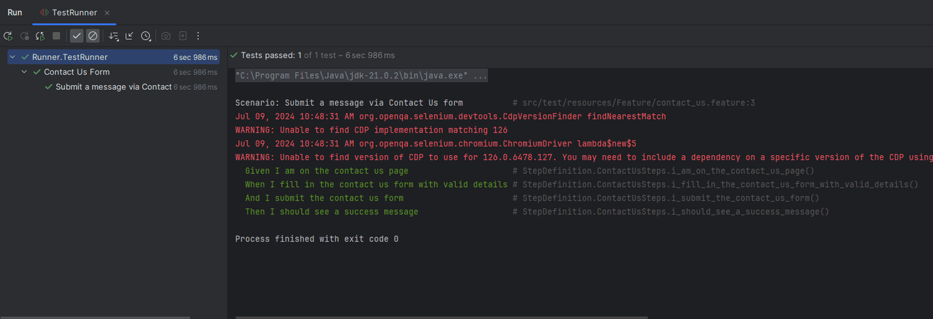Close the TestRunner tab
This screenshot has height=319, width=933.
click(x=107, y=13)
